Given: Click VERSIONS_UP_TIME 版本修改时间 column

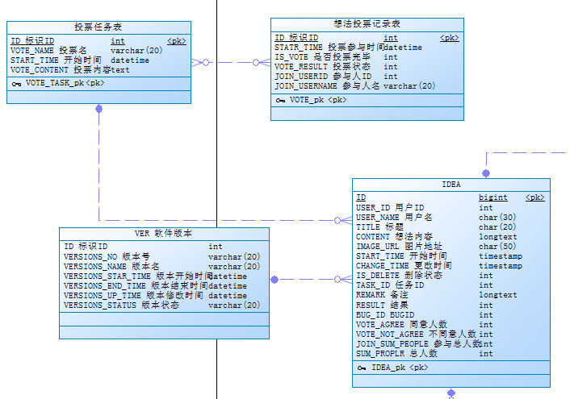Looking at the screenshot, I should point(133,296).
